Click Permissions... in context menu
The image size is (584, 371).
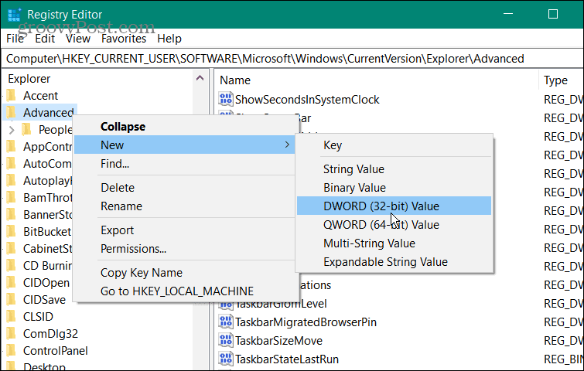click(133, 249)
